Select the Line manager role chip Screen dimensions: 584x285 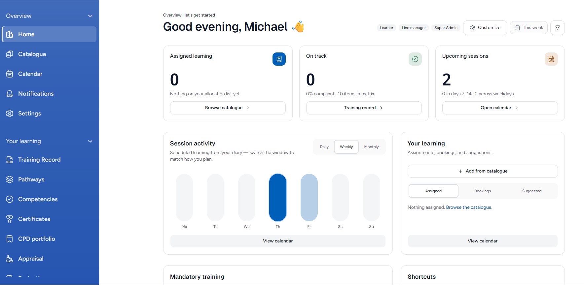pos(414,28)
